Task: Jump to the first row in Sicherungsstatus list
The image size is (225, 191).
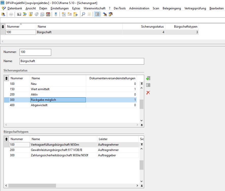Action: coord(142,84)
